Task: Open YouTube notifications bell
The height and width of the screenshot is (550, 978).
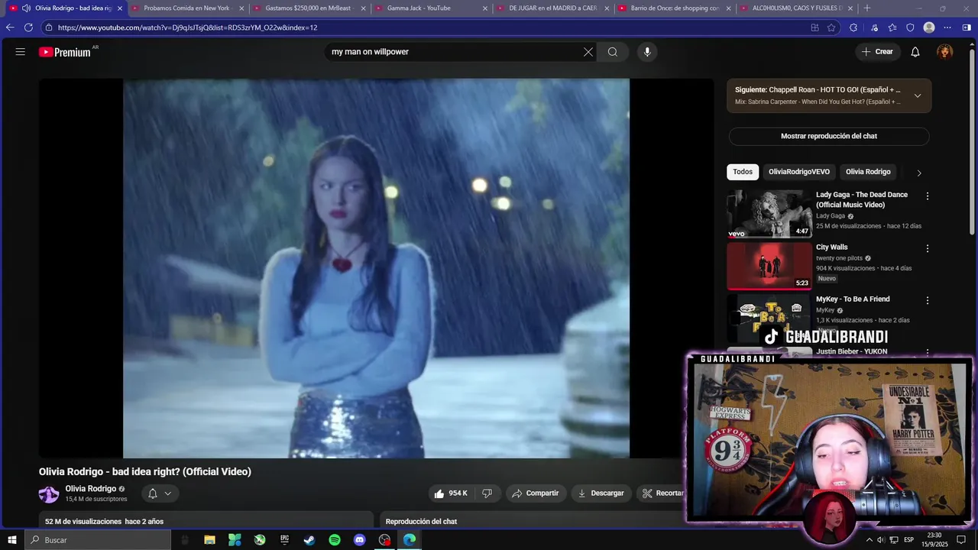Action: [x=915, y=52]
